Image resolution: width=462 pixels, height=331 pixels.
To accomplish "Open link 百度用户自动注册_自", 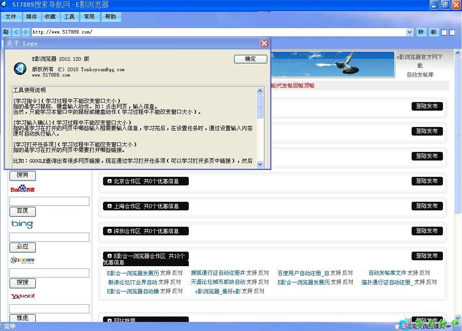I will [x=304, y=273].
